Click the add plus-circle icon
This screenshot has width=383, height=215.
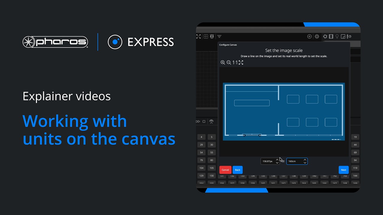tap(309, 36)
